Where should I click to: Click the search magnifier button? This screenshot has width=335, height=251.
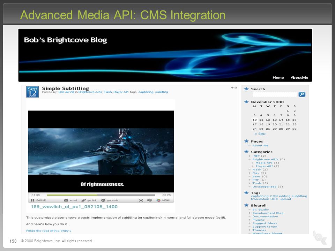(301, 94)
